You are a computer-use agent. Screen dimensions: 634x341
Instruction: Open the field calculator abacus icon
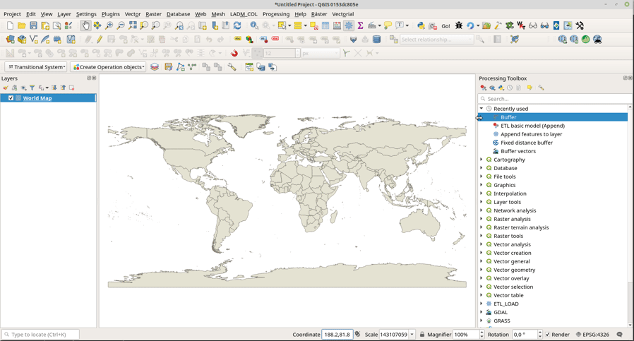[x=337, y=25]
